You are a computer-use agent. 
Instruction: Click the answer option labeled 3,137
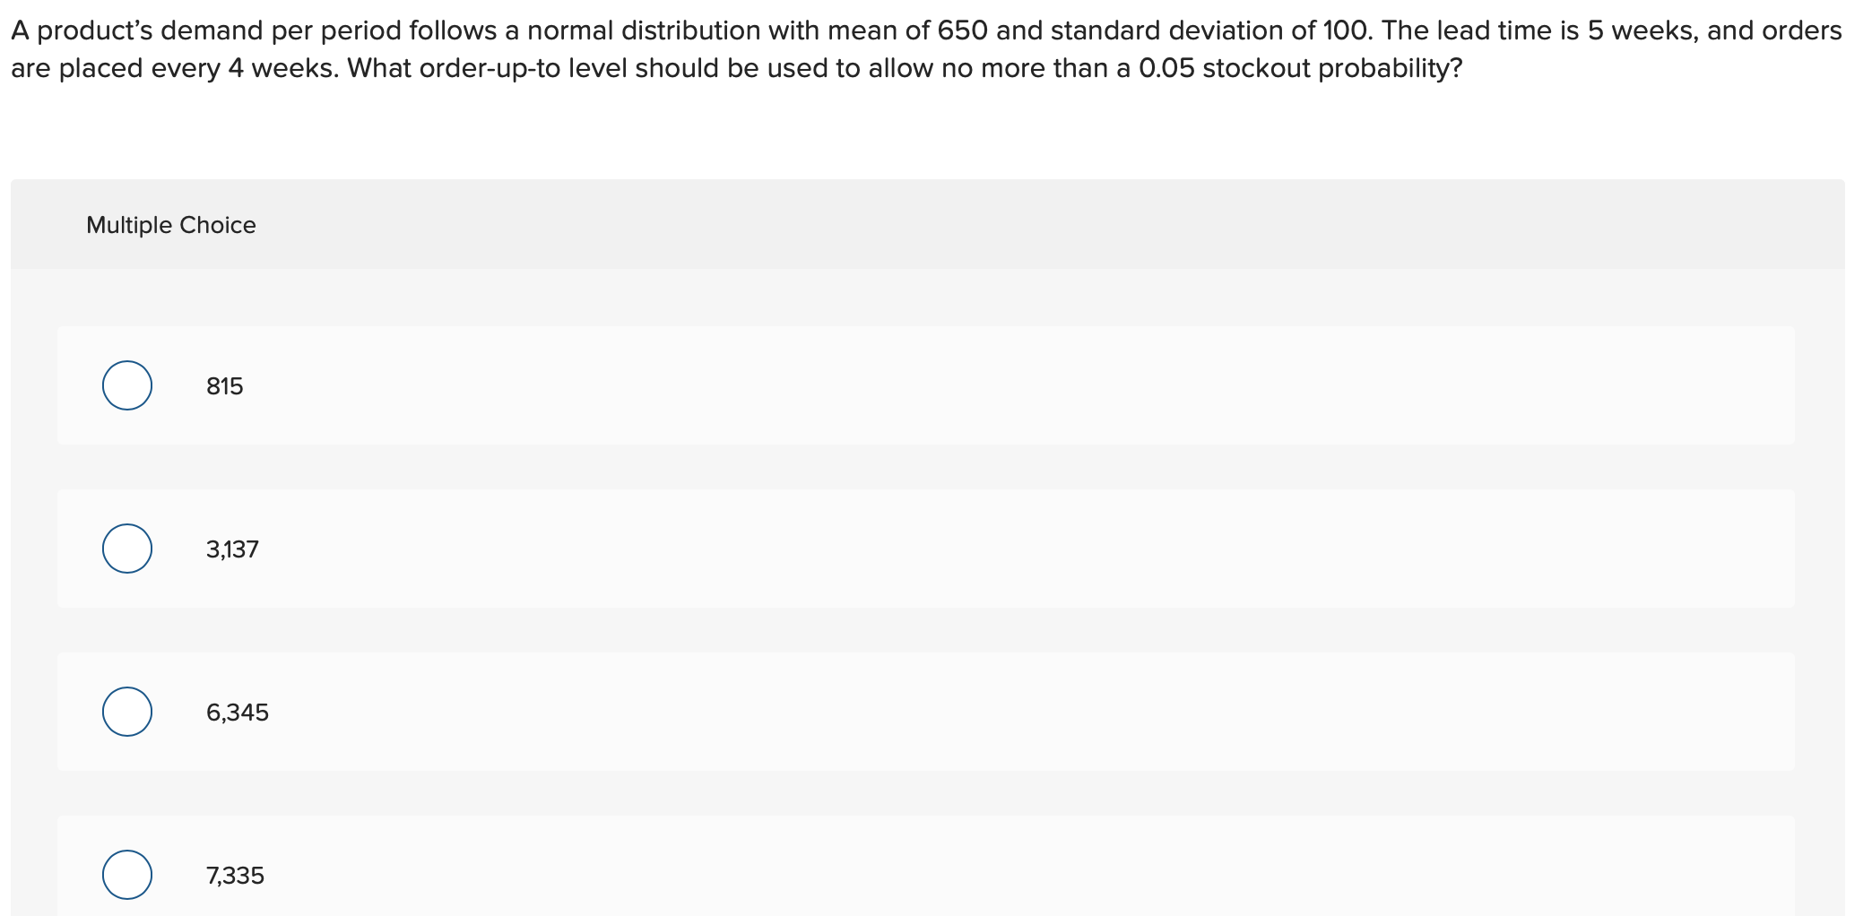click(x=231, y=549)
